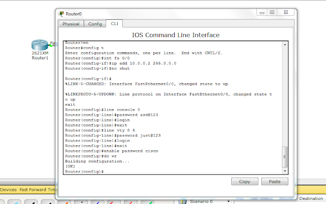Click the 'password asd@123' line
The height and width of the screenshot is (204, 326).
[x=112, y=115]
